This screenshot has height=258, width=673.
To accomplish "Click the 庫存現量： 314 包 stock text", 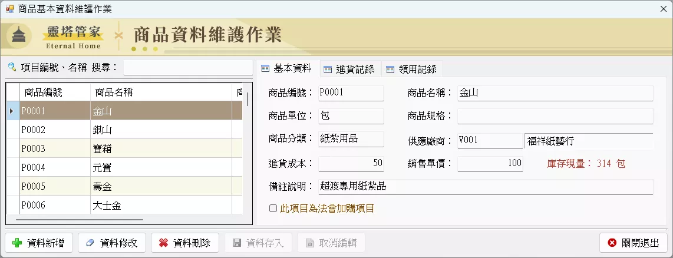I will pos(586,164).
